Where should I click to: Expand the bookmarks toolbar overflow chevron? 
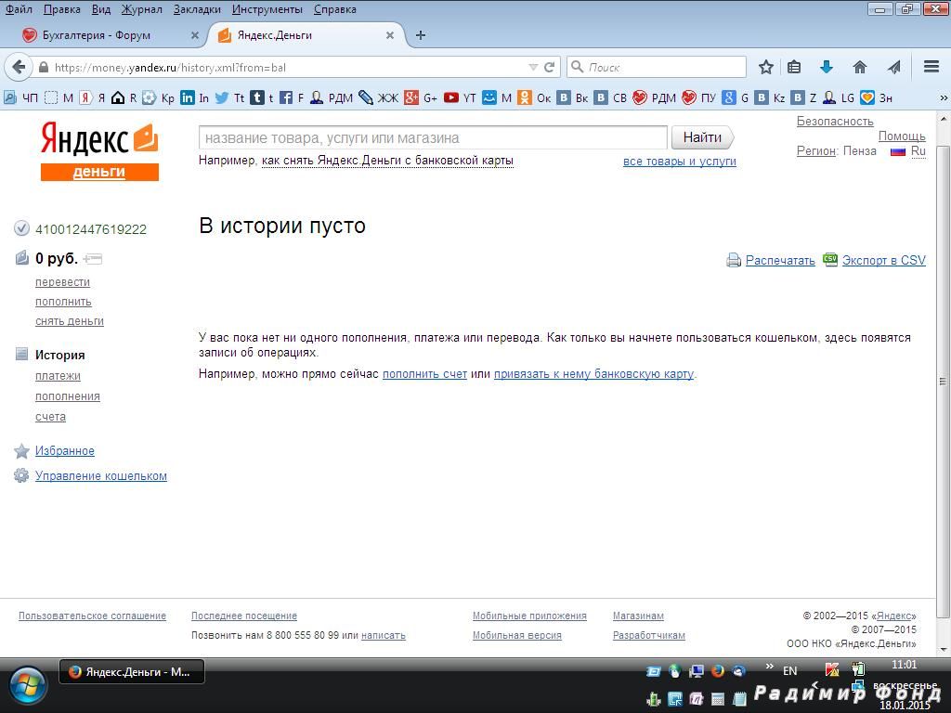tap(944, 97)
